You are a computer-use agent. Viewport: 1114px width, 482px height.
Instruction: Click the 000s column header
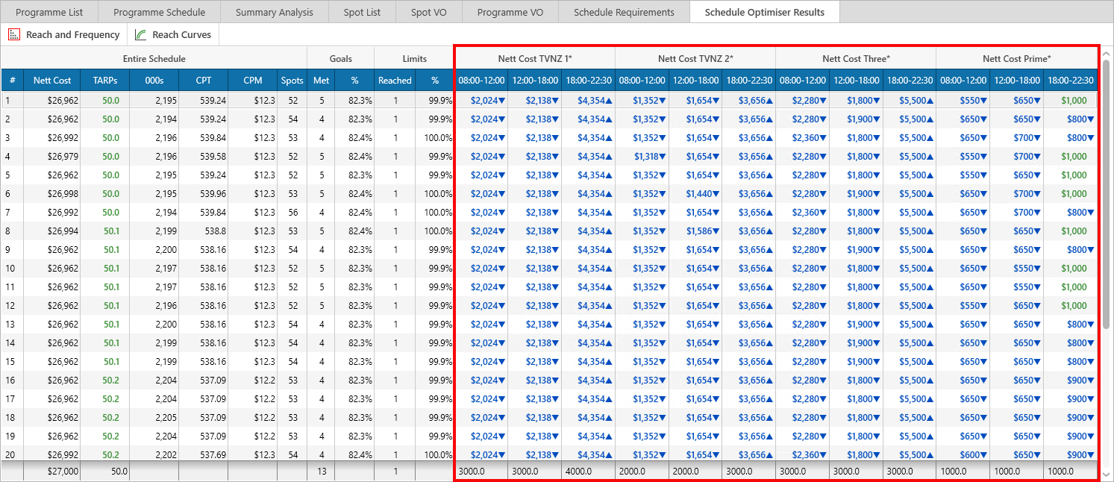coord(154,81)
